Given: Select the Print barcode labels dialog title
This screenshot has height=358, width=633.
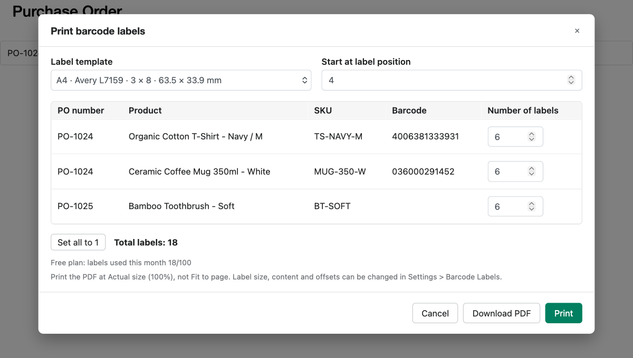Looking at the screenshot, I should pyautogui.click(x=98, y=31).
